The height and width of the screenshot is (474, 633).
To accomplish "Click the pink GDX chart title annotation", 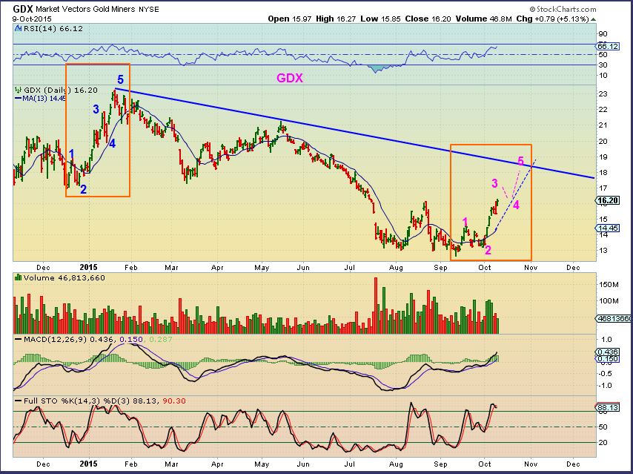I will tap(290, 78).
